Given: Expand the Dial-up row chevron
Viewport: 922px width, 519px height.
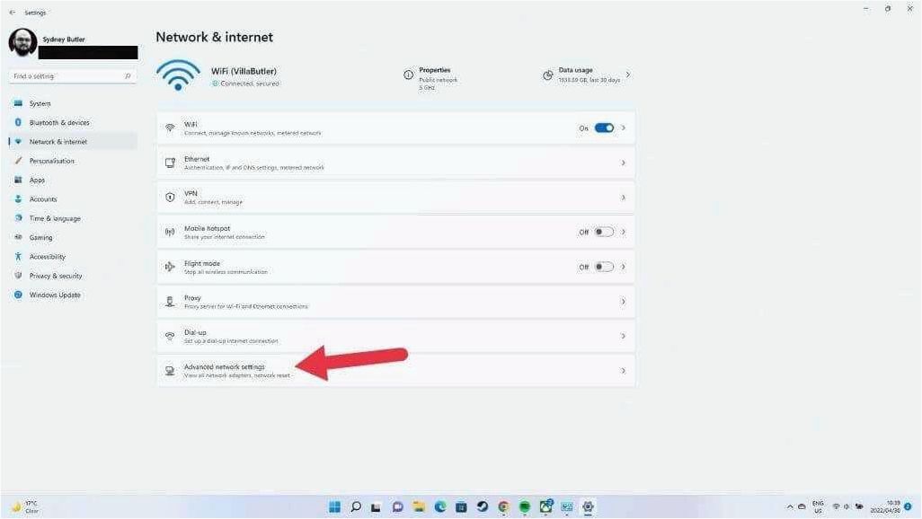Looking at the screenshot, I should pos(624,336).
